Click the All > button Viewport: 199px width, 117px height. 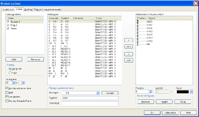click(129, 46)
